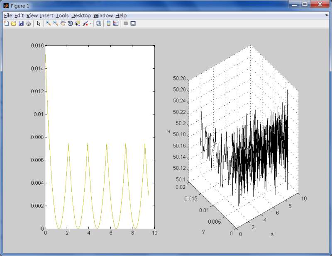Save the figure using the disk icon
332x256 pixels.
[21, 24]
